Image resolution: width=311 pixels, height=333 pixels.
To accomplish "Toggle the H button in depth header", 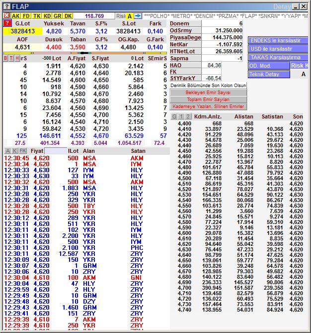I will pyautogui.click(x=17, y=58).
